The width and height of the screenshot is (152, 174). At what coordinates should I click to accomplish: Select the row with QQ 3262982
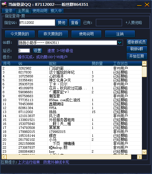coord(72,68)
